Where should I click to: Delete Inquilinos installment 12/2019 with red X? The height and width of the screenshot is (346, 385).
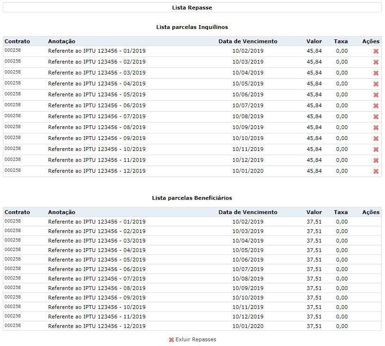pyautogui.click(x=376, y=171)
